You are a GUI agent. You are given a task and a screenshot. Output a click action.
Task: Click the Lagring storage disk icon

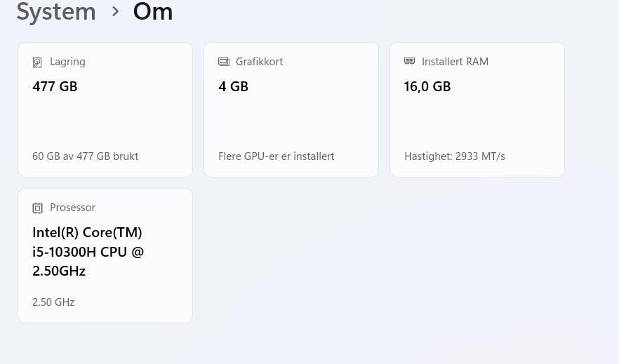click(37, 62)
